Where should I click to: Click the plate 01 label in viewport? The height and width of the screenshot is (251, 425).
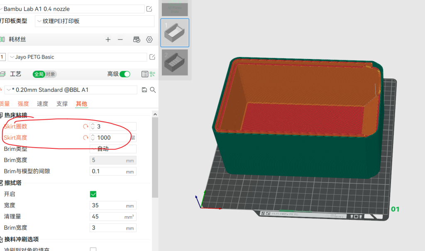(395, 209)
